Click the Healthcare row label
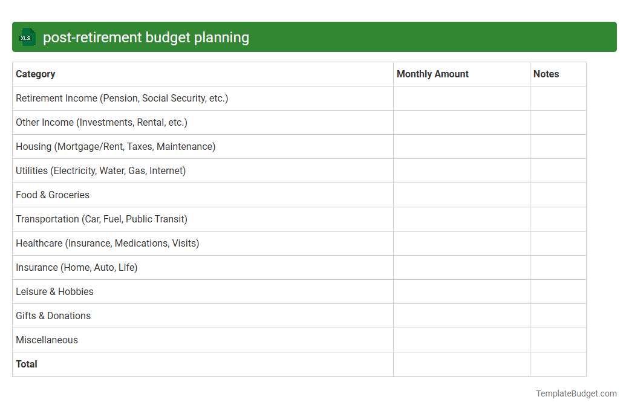Viewport: 629px width, 411px height. coord(108,243)
